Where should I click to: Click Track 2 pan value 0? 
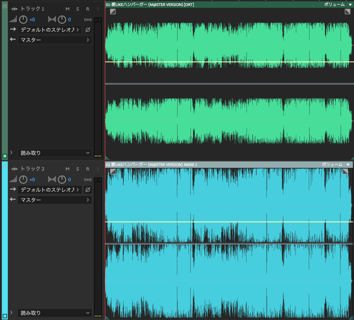[69, 180]
